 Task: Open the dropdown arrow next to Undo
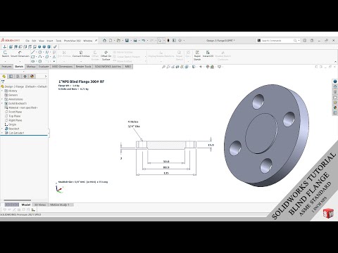pyautogui.click(x=147, y=41)
